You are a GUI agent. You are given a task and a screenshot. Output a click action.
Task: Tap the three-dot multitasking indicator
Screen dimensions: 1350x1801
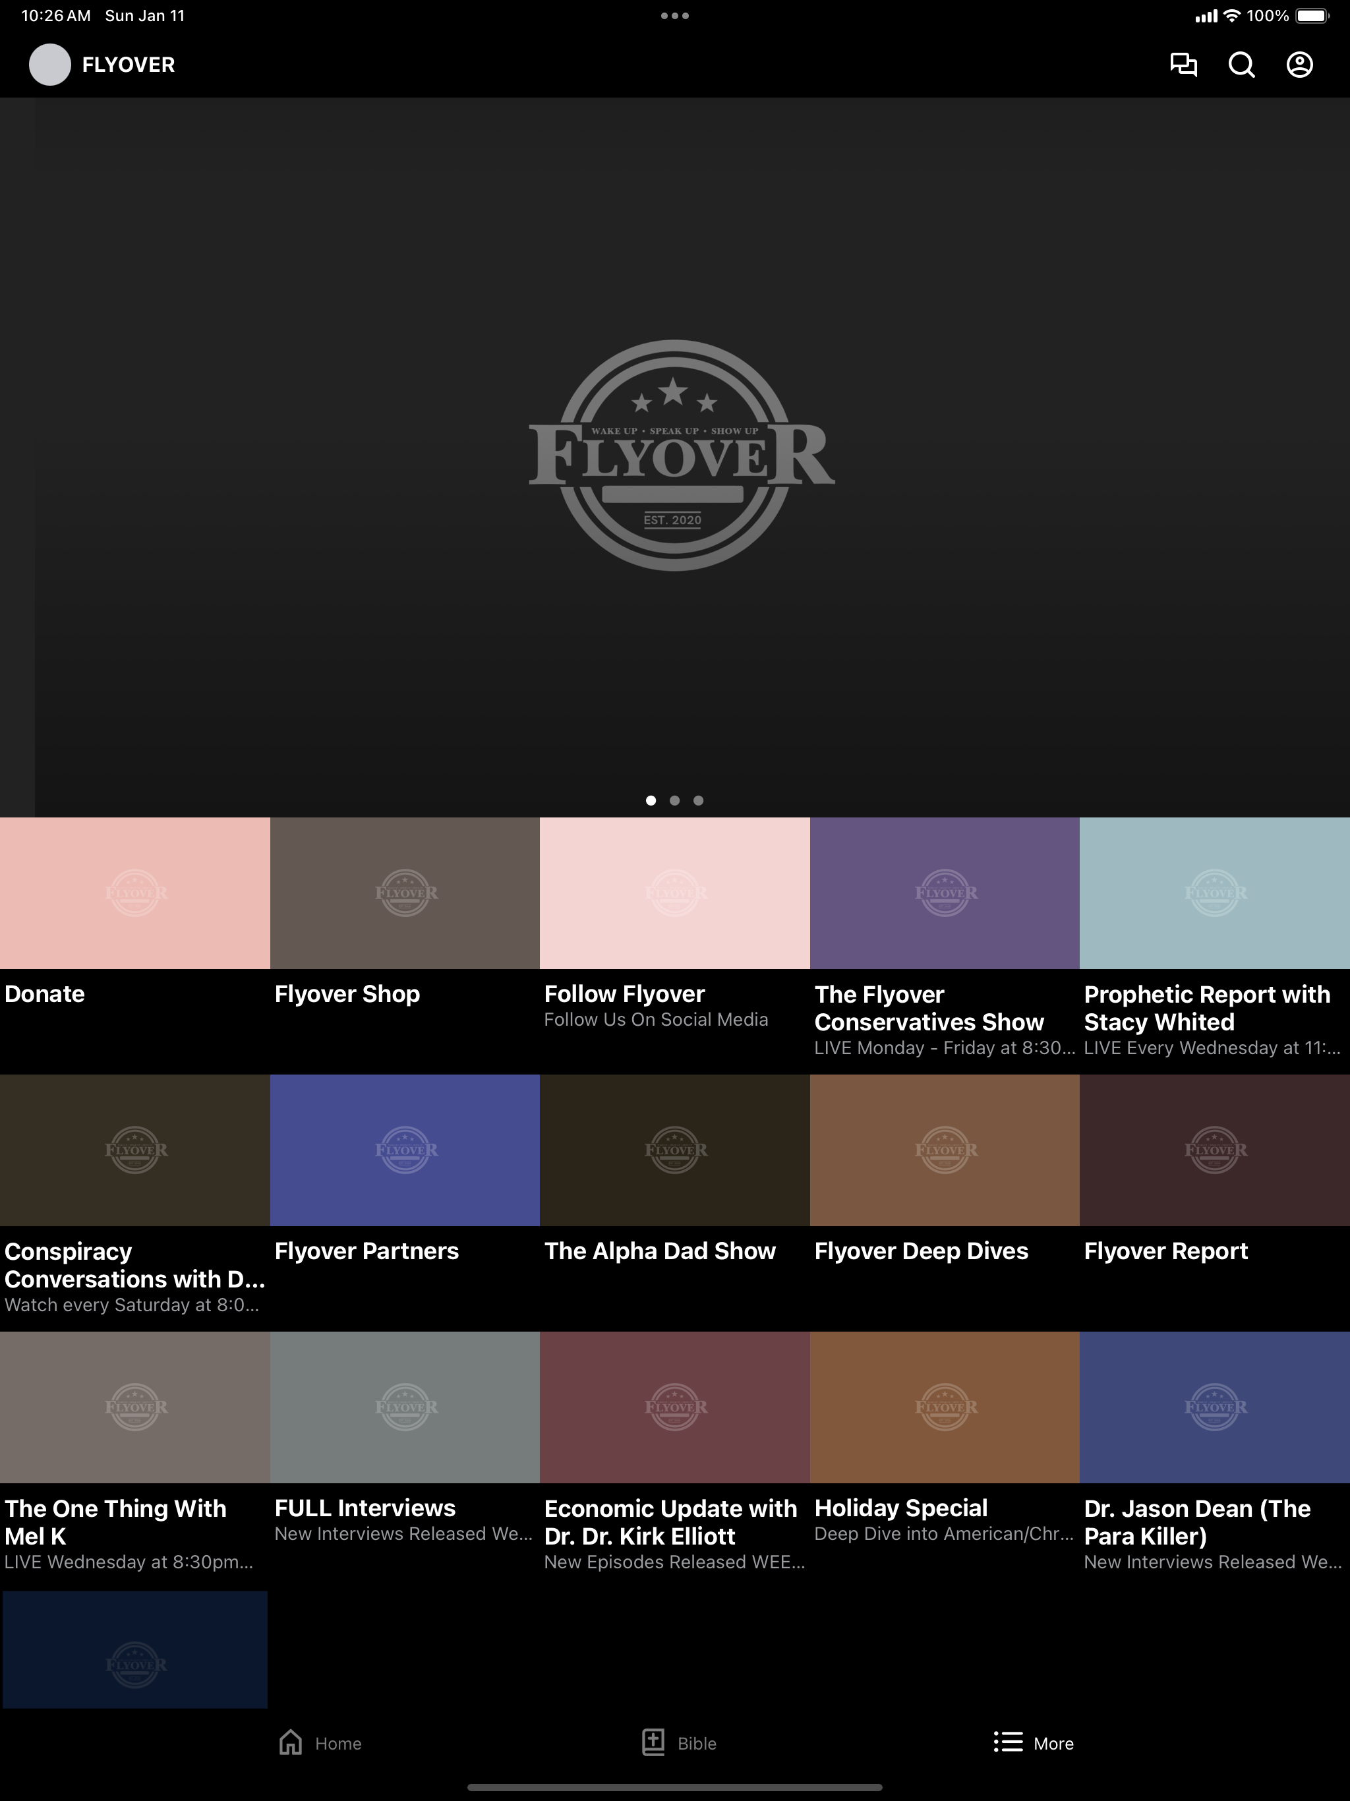tap(675, 15)
